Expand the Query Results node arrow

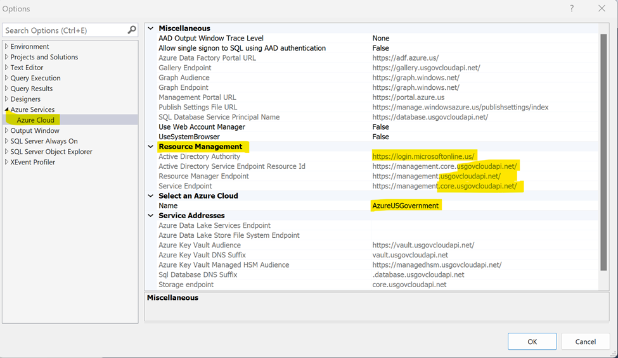[6, 89]
